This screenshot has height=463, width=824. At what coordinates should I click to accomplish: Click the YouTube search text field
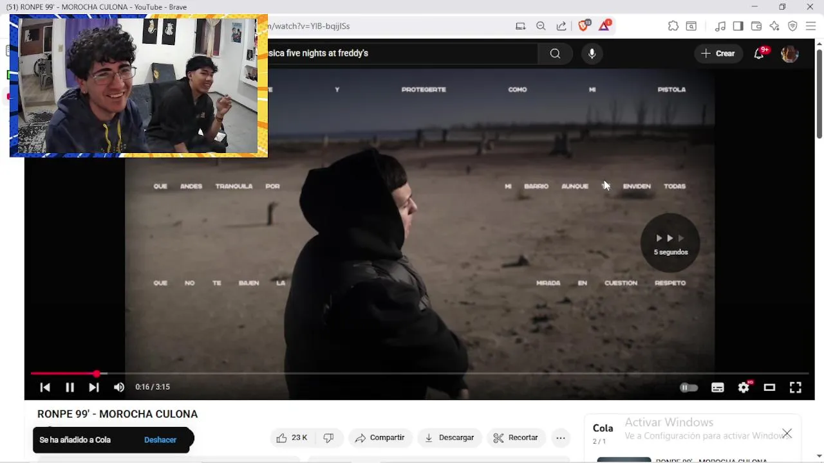[402, 53]
